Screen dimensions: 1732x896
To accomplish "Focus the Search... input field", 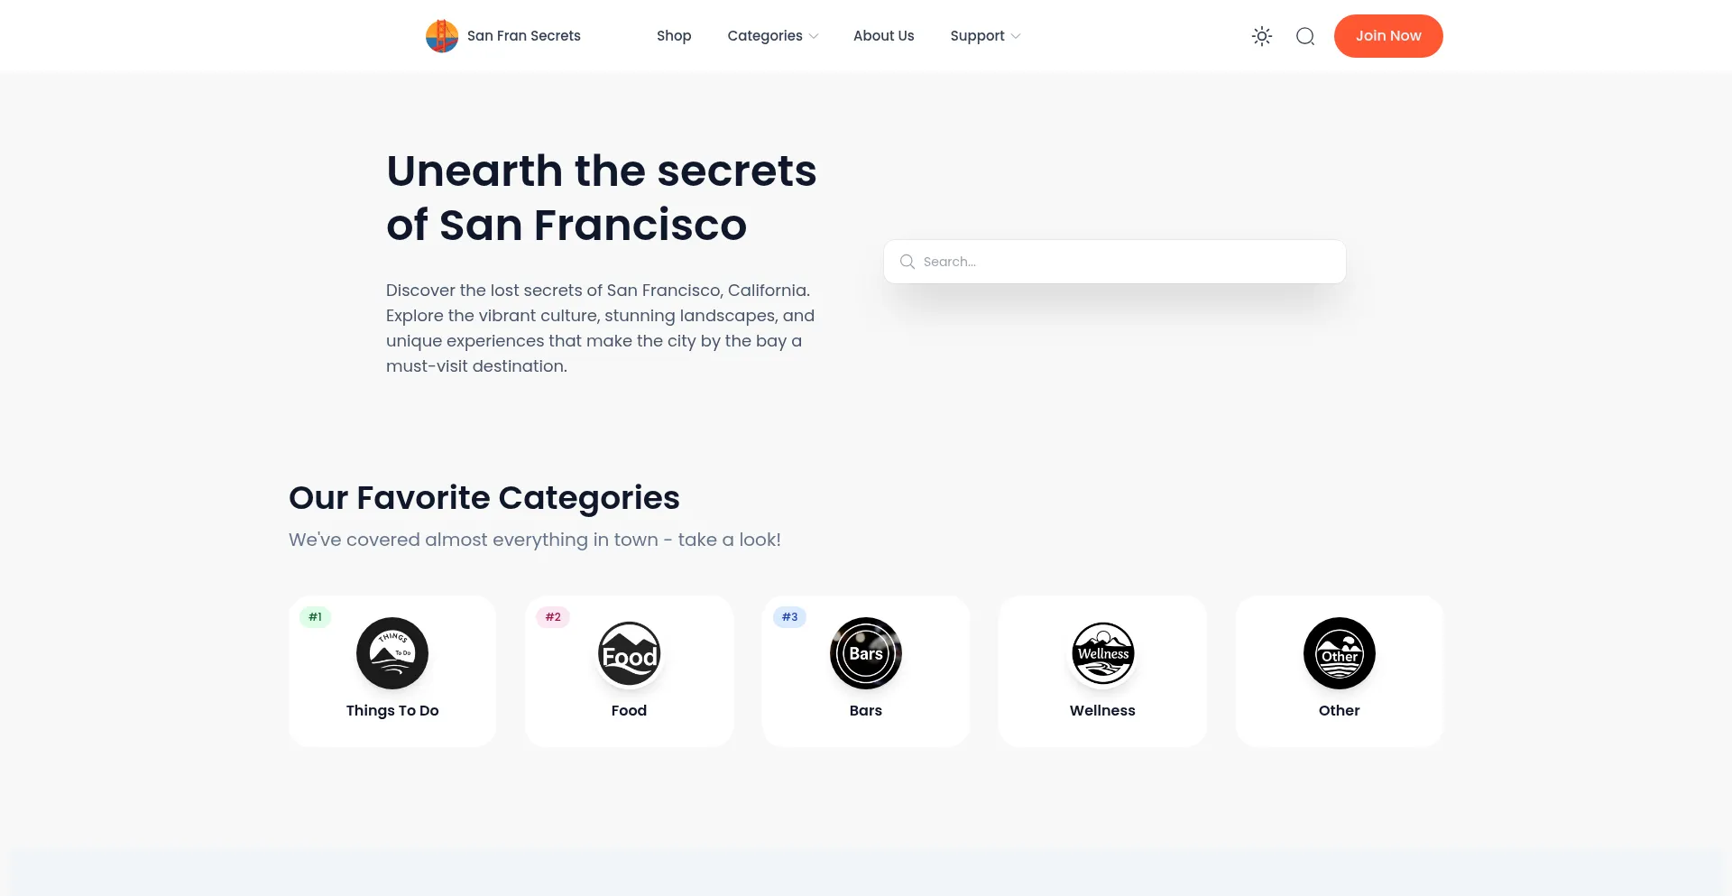I will [1115, 262].
